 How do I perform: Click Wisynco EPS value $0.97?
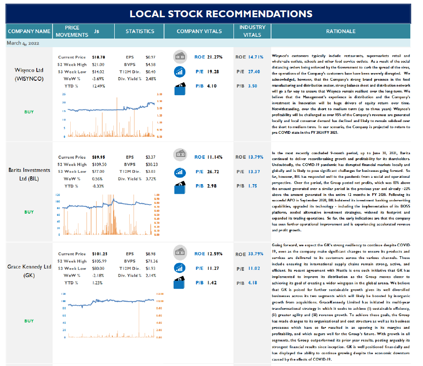151,57
